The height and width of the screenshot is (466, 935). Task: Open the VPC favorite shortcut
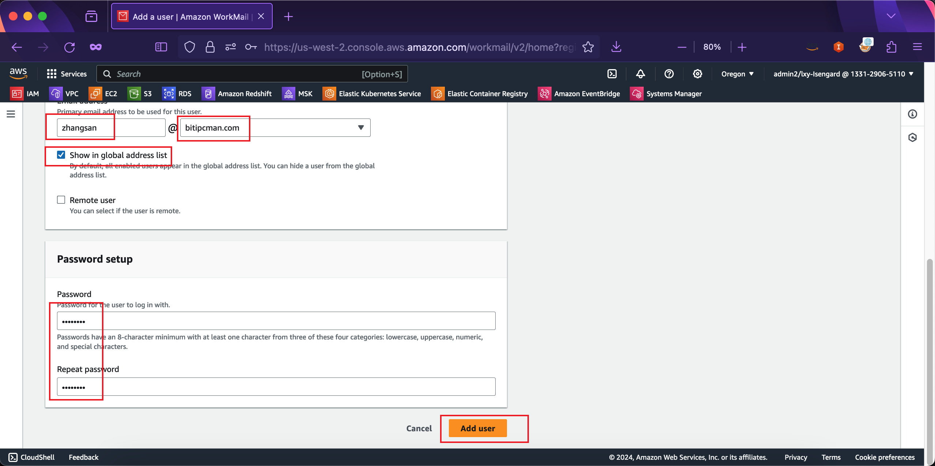(64, 94)
